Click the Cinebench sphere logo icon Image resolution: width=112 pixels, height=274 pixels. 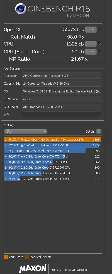[21, 9]
